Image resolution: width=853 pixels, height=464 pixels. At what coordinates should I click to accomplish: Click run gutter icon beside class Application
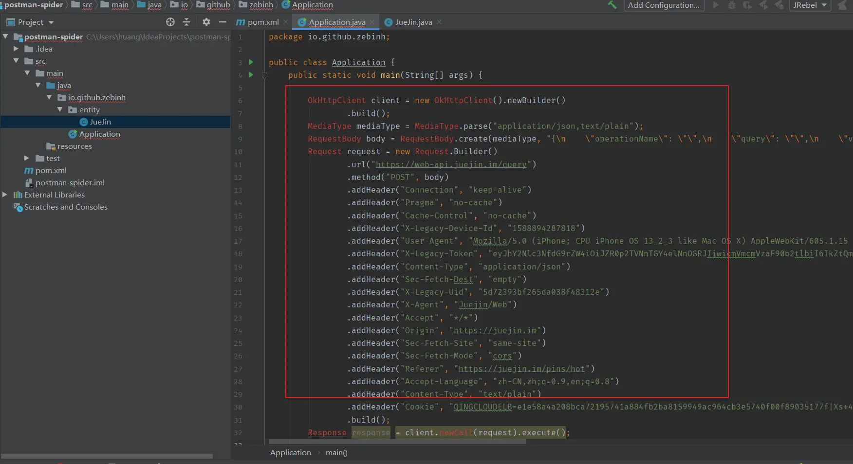[x=251, y=62]
